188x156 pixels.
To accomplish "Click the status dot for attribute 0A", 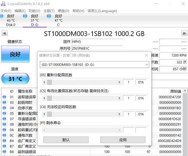I will coord(4,130).
